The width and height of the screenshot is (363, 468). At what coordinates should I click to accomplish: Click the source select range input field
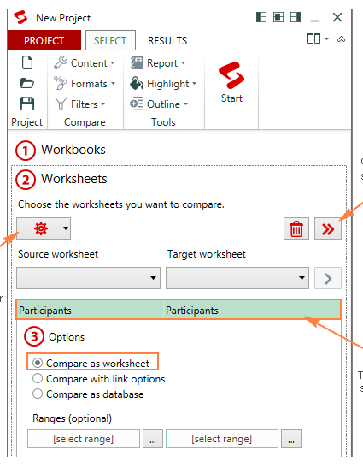(x=84, y=439)
